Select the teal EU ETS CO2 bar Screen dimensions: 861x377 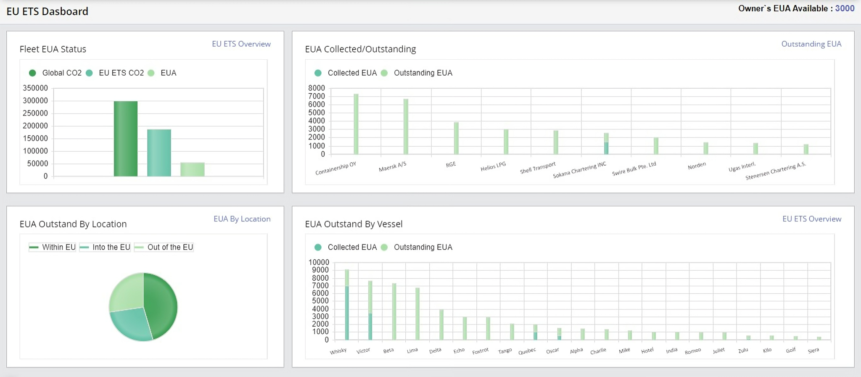click(159, 153)
